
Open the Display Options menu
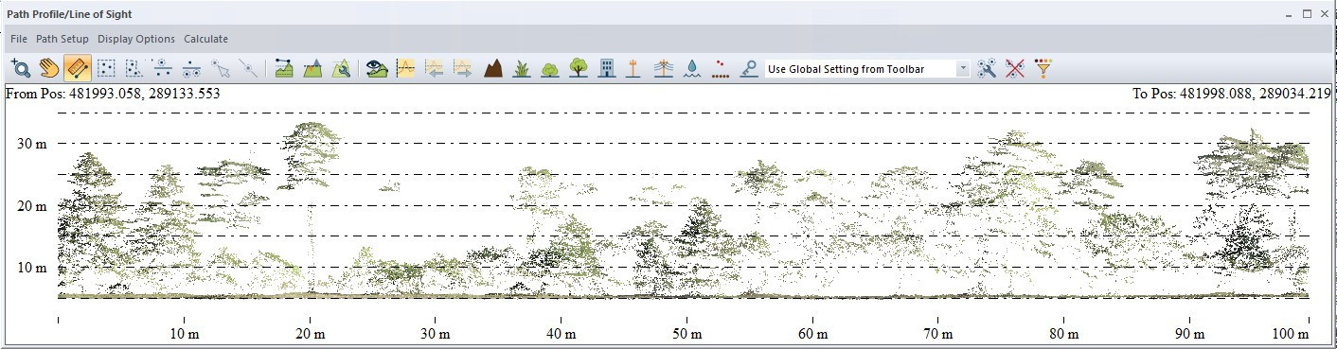coord(136,39)
